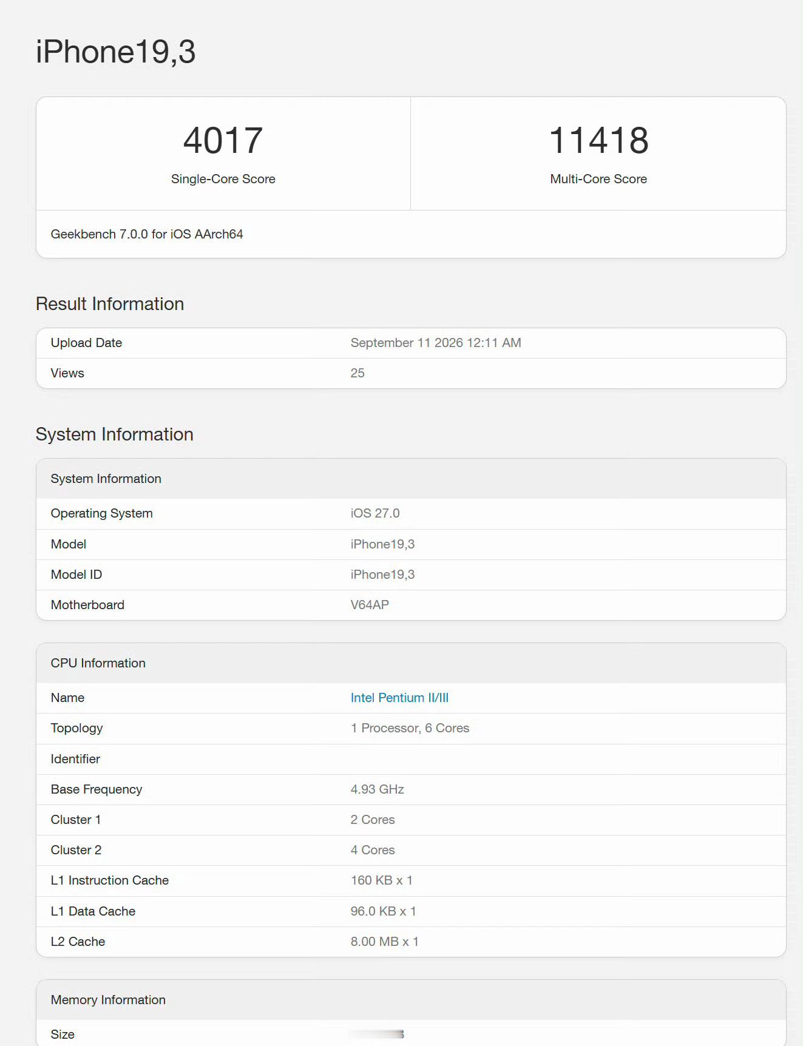The image size is (803, 1046).
Task: Click the Geekbench 7.0.0 for iOS AArch64 text
Action: click(x=147, y=234)
